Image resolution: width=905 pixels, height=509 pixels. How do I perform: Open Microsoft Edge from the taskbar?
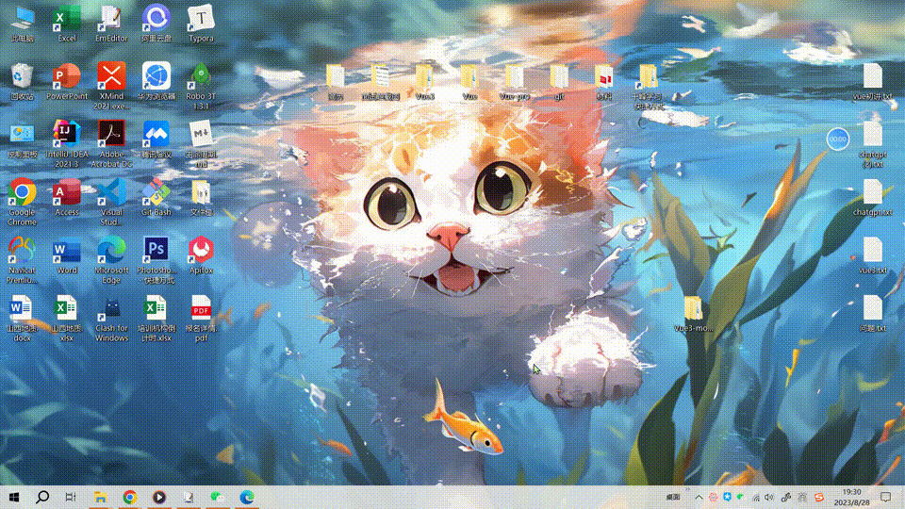pyautogui.click(x=247, y=497)
